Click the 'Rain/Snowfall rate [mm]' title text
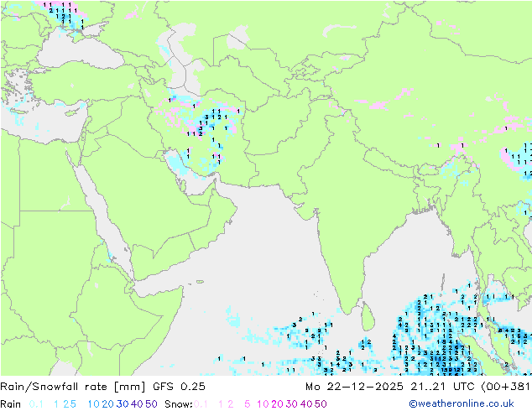The height and width of the screenshot is (411, 532). click(x=73, y=387)
